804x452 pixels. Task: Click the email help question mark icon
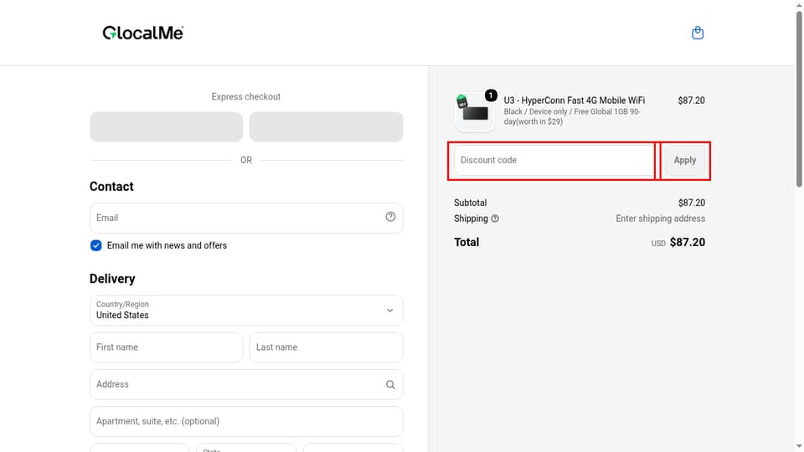coord(390,217)
